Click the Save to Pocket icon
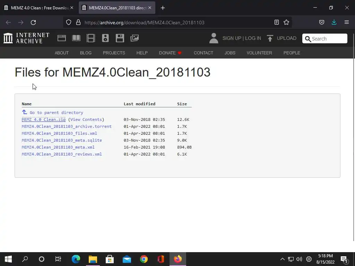Viewport: 355px width, 266px height. [321, 22]
